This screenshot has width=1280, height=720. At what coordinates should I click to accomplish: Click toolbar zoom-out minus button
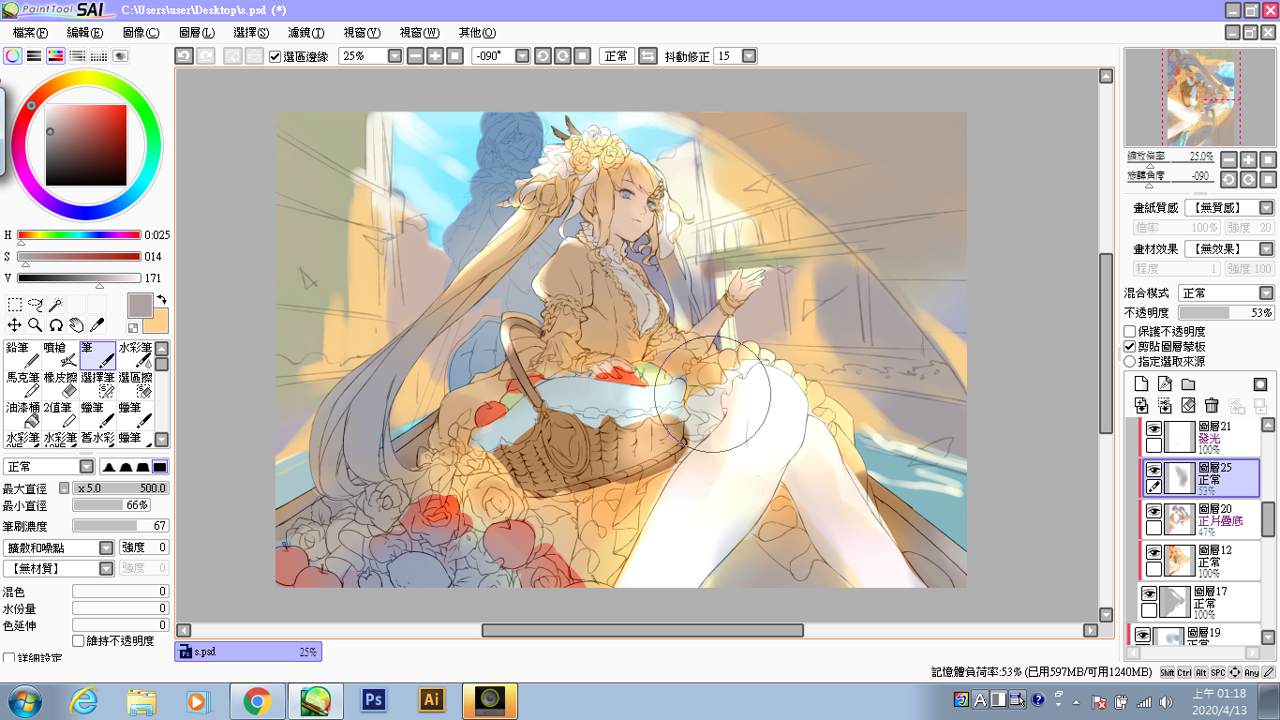pyautogui.click(x=415, y=56)
